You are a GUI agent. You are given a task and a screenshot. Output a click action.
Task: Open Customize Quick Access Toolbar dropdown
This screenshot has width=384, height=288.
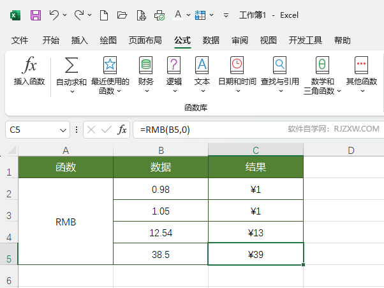pos(226,15)
